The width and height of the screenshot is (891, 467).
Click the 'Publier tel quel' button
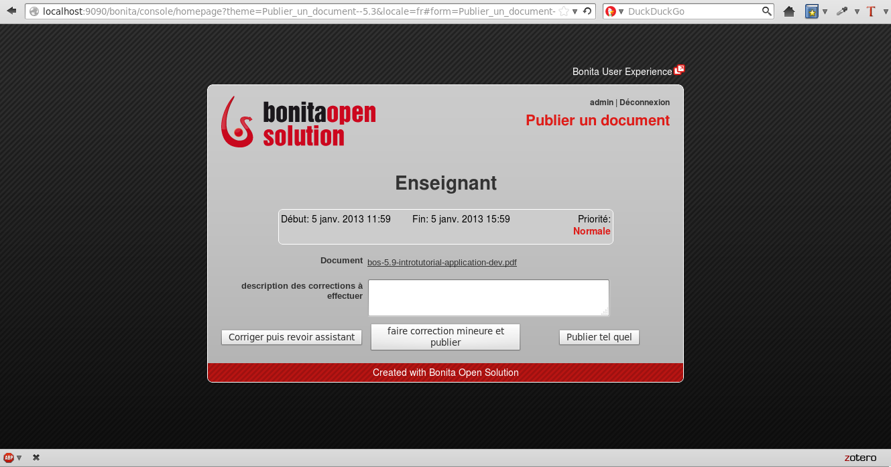[x=599, y=337]
